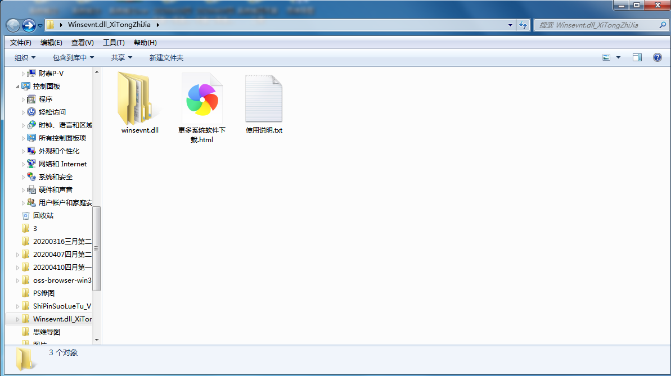Select 20200410四月第一 folder in tree
The image size is (671, 376).
62,268
